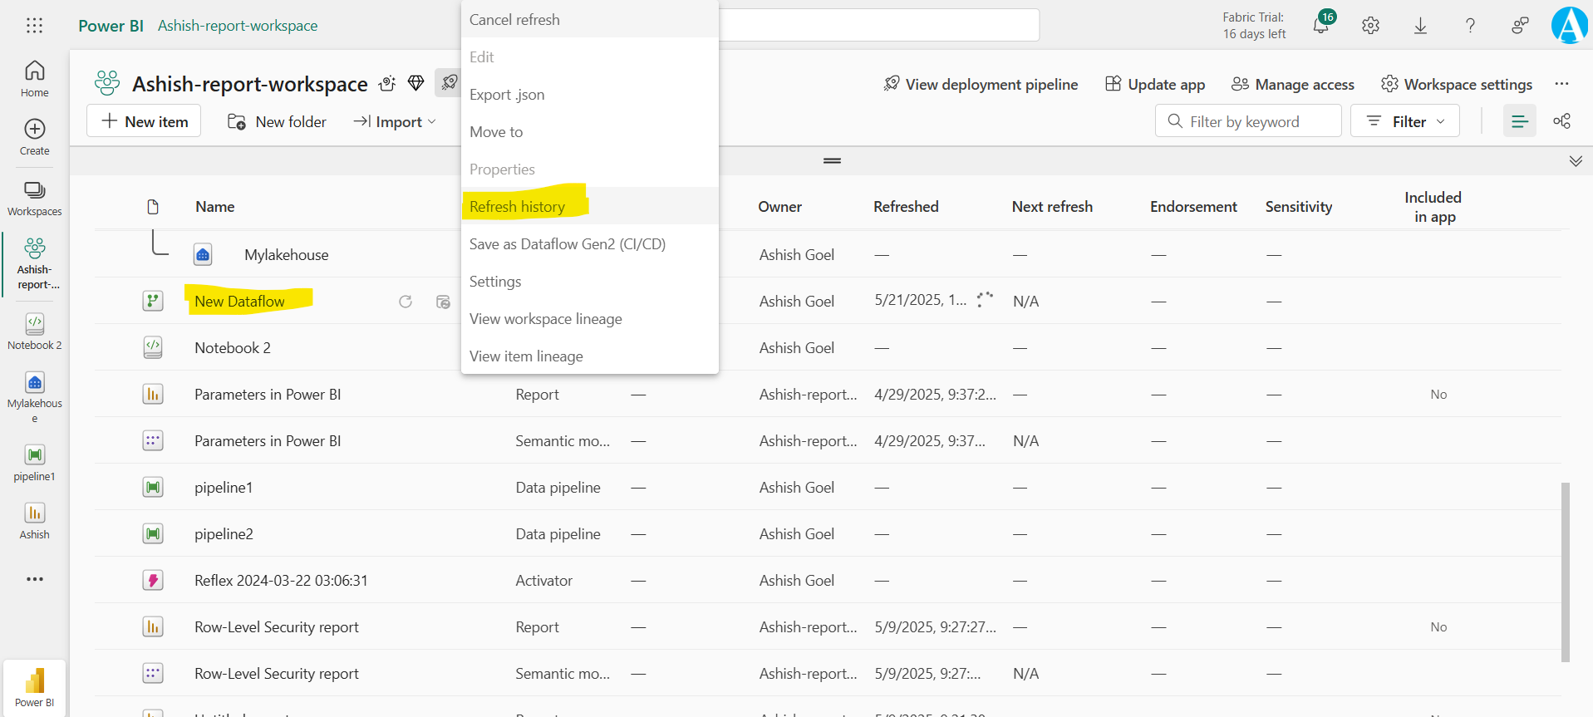Click the download arrow icon
The width and height of the screenshot is (1593, 717).
tap(1420, 26)
